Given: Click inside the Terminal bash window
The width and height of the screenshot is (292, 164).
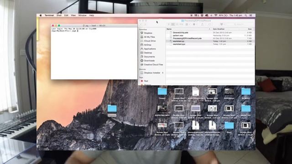Looking at the screenshot, I should pos(94,54).
